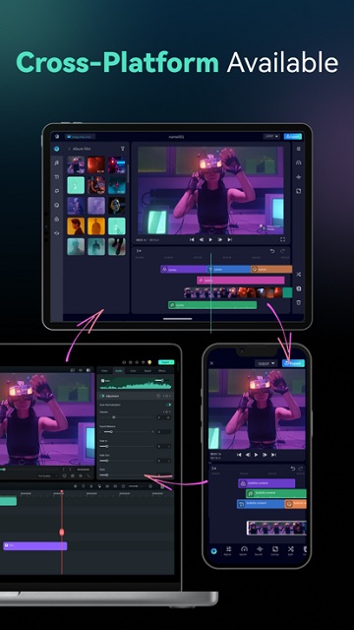Tap the undo arrow on the phone timeline
This screenshot has width=354, height=630.
point(293,469)
